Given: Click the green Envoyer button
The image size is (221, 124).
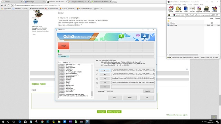Looking at the screenshot, I should [x=102, y=112].
